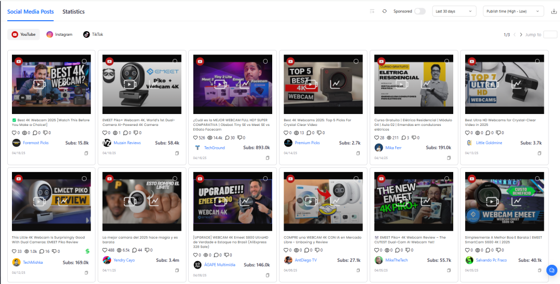Select the UPGRADE Emeet S800 video checkbox
Viewport: 560px width, 284px height.
click(265, 178)
